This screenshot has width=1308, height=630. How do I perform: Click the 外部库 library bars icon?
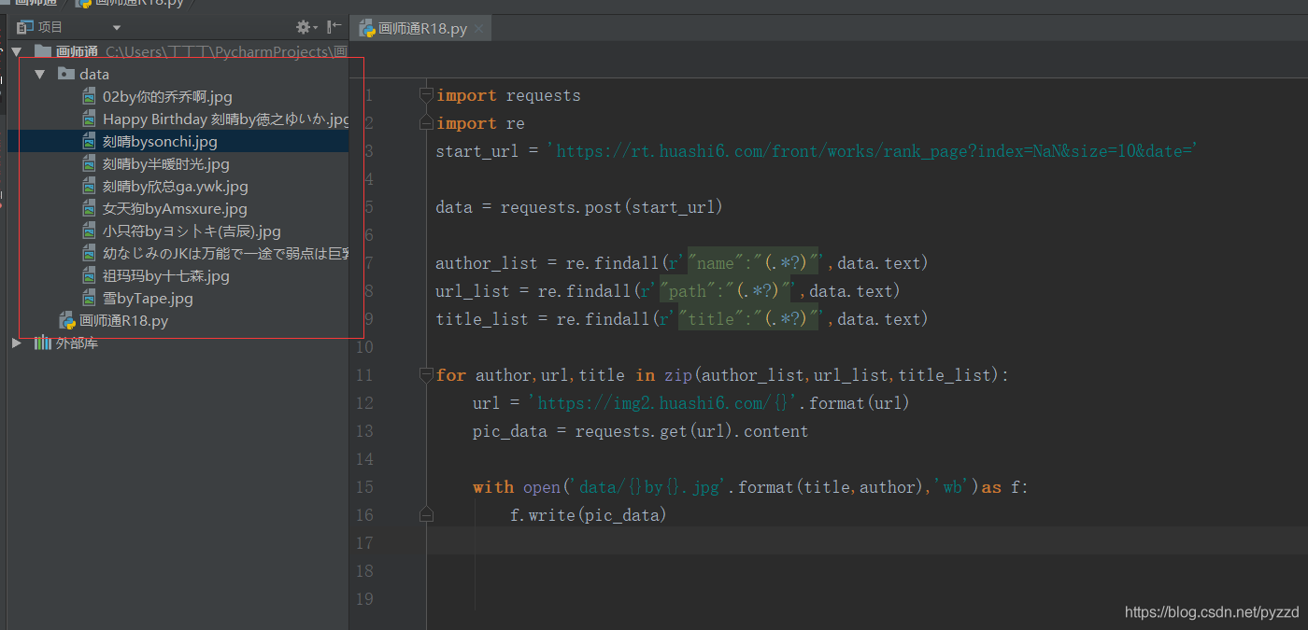point(43,343)
